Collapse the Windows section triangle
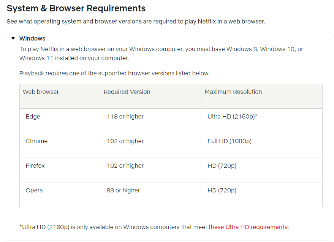Viewport: 334px width, 242px height. coord(13,38)
